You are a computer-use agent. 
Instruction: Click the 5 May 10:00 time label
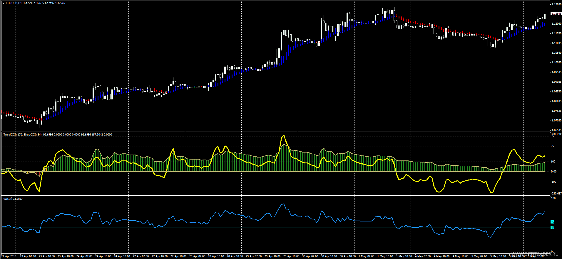[x=498, y=256]
